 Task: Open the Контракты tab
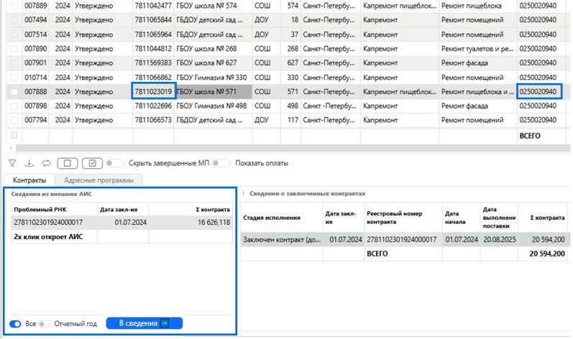[29, 180]
